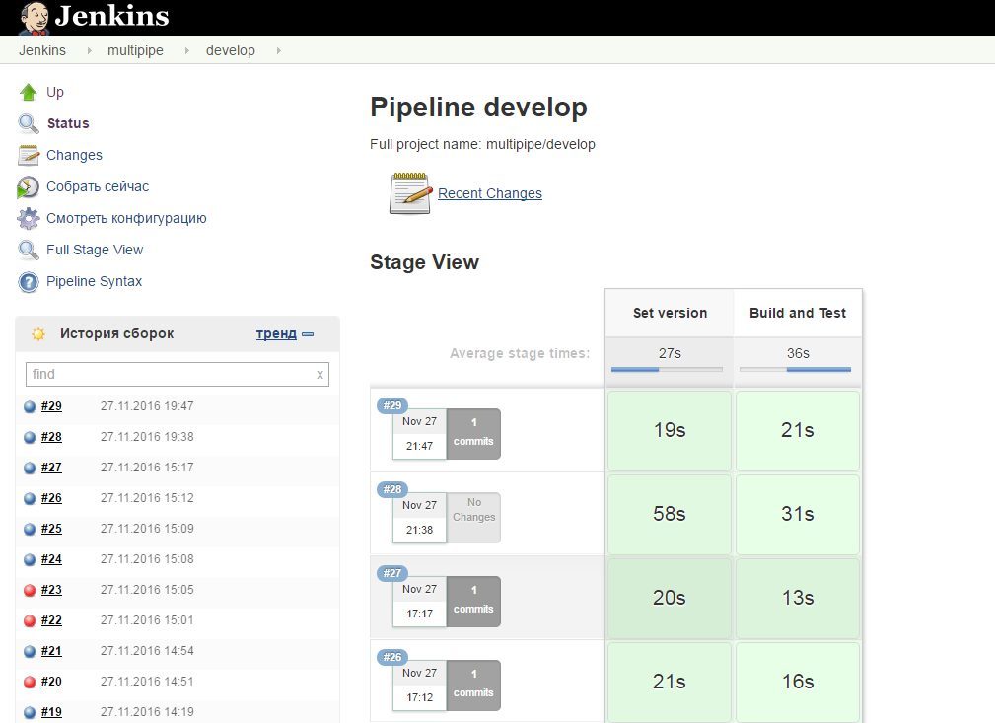Click the 58s Set version cell of build #28
Screen dimensions: 995x723
click(x=669, y=514)
